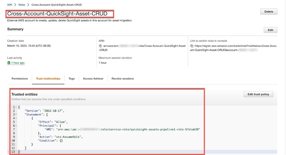Viewport: 286px width, 155px height.
Task: Click the Cross-Account-QuickSight-Asset-CRUD heading
Action: click(57, 14)
